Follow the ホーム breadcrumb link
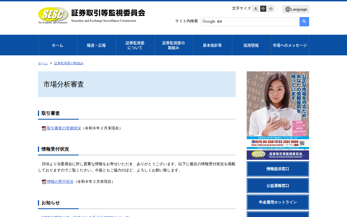 43,63
